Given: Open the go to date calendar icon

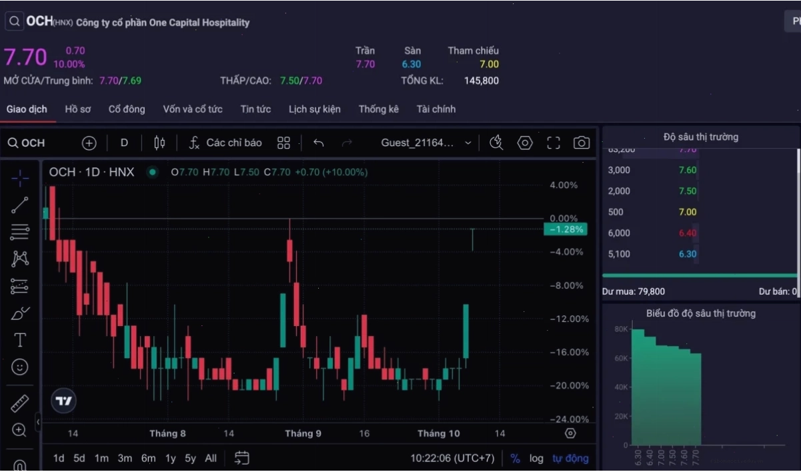Looking at the screenshot, I should pos(241,458).
